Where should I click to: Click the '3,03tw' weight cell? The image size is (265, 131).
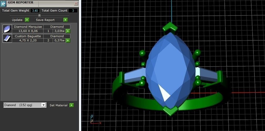tap(59, 31)
